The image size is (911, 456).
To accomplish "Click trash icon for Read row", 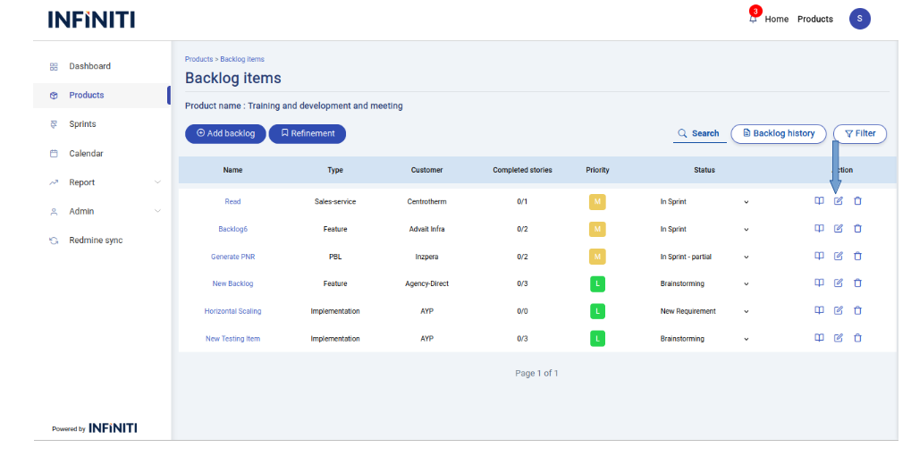I will (857, 201).
